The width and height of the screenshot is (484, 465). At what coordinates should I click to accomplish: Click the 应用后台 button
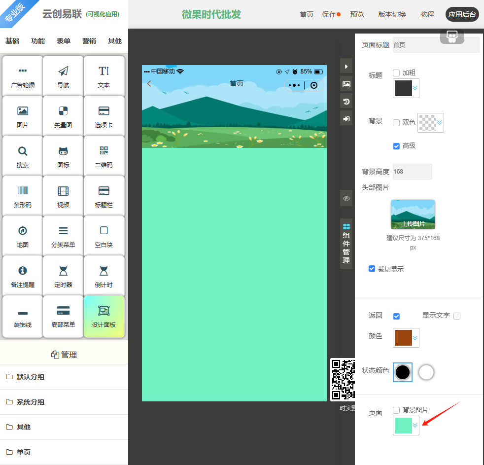tap(462, 14)
